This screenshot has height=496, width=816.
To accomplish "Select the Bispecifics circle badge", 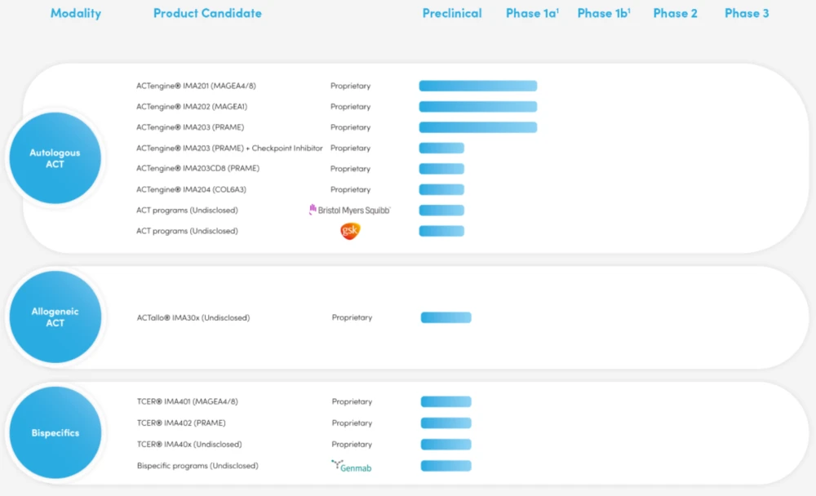I will click(x=54, y=433).
